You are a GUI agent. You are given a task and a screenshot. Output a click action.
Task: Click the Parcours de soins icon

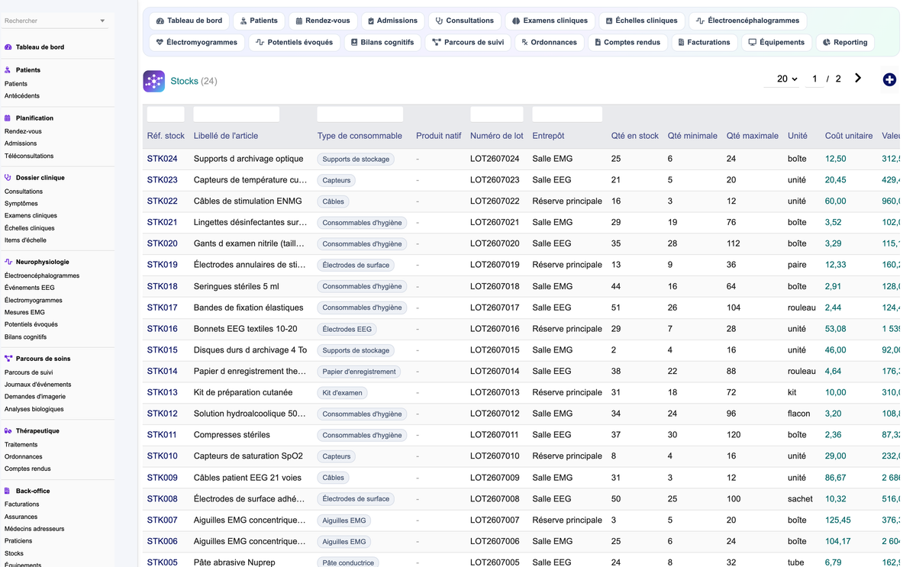click(x=8, y=359)
